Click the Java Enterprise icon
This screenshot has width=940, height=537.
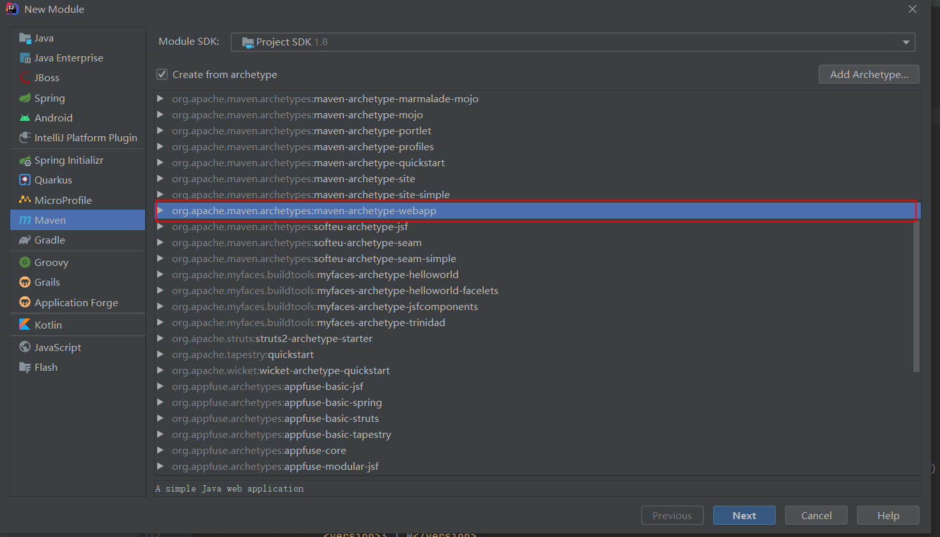25,58
